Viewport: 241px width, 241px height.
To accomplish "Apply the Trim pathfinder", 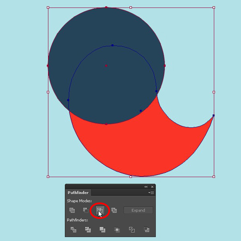I will [x=88, y=230].
